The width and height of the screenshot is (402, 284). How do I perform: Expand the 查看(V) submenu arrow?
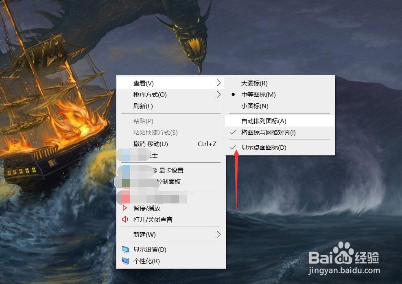(x=218, y=83)
